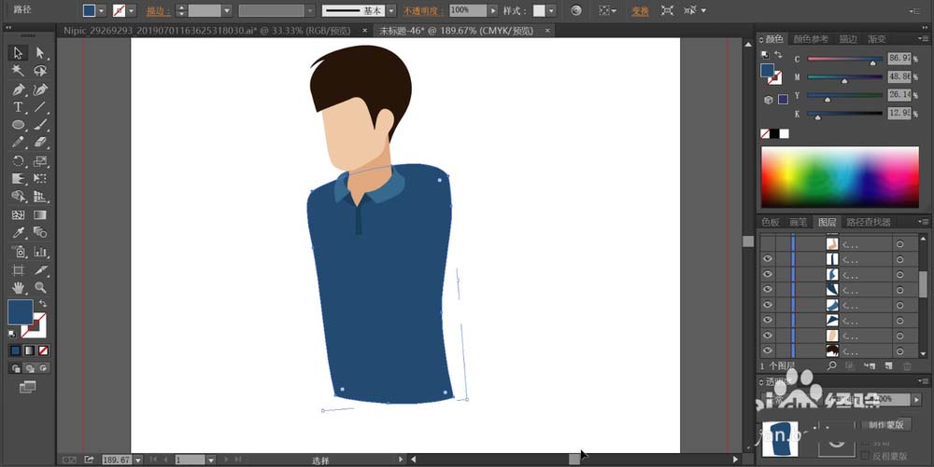
Task: Select the Type tool
Action: [18, 107]
